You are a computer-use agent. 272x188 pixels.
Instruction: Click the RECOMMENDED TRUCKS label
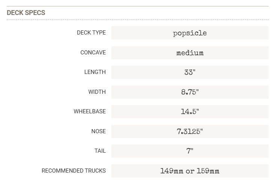pyautogui.click(x=74, y=171)
